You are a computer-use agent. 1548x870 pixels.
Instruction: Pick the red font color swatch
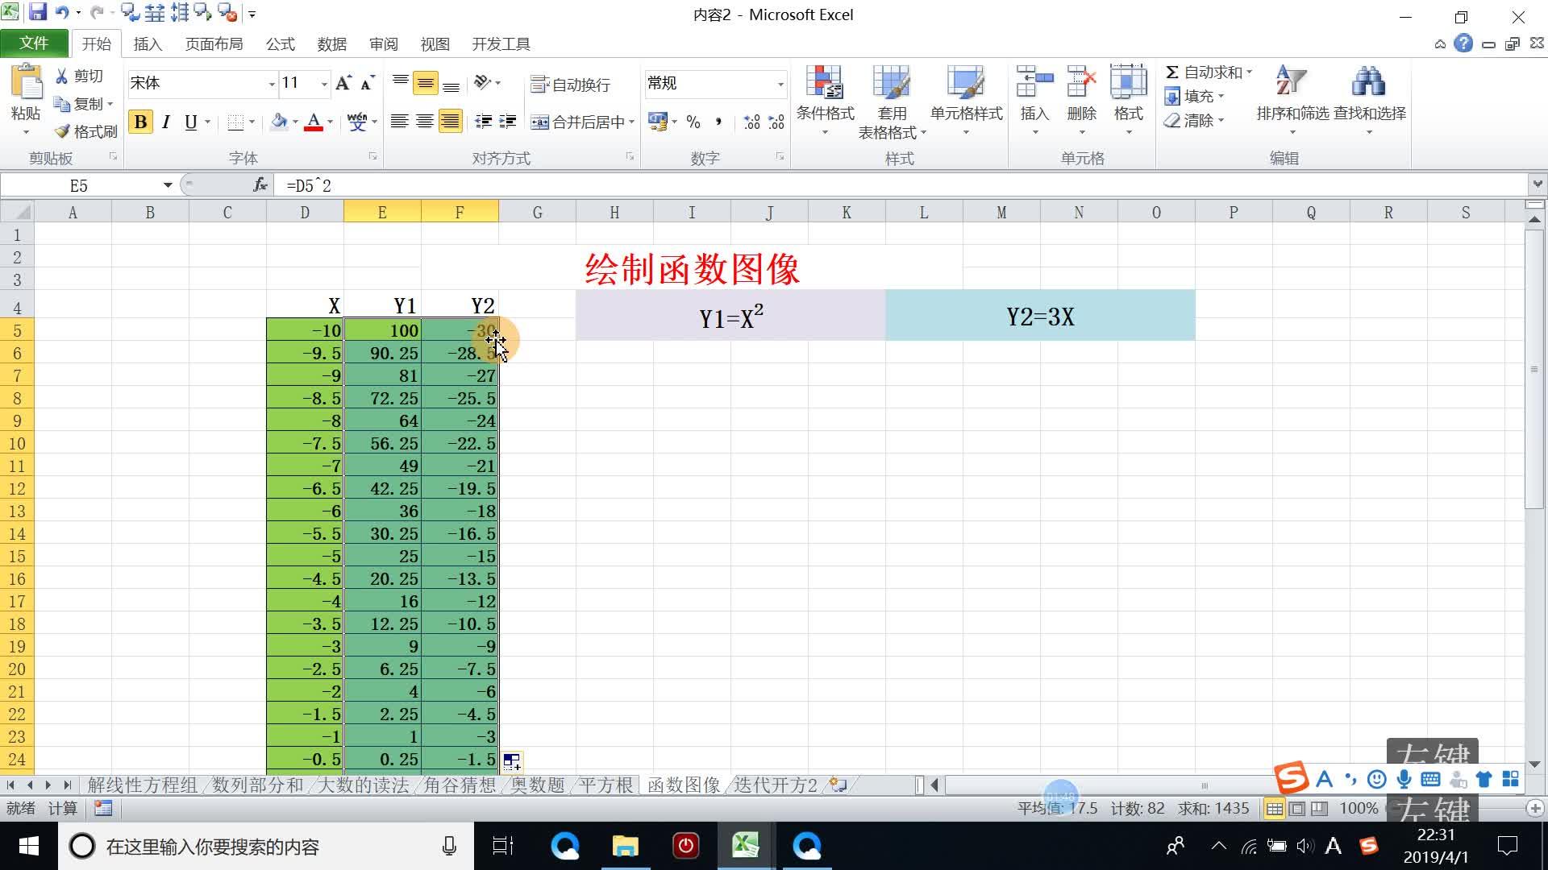click(x=314, y=122)
